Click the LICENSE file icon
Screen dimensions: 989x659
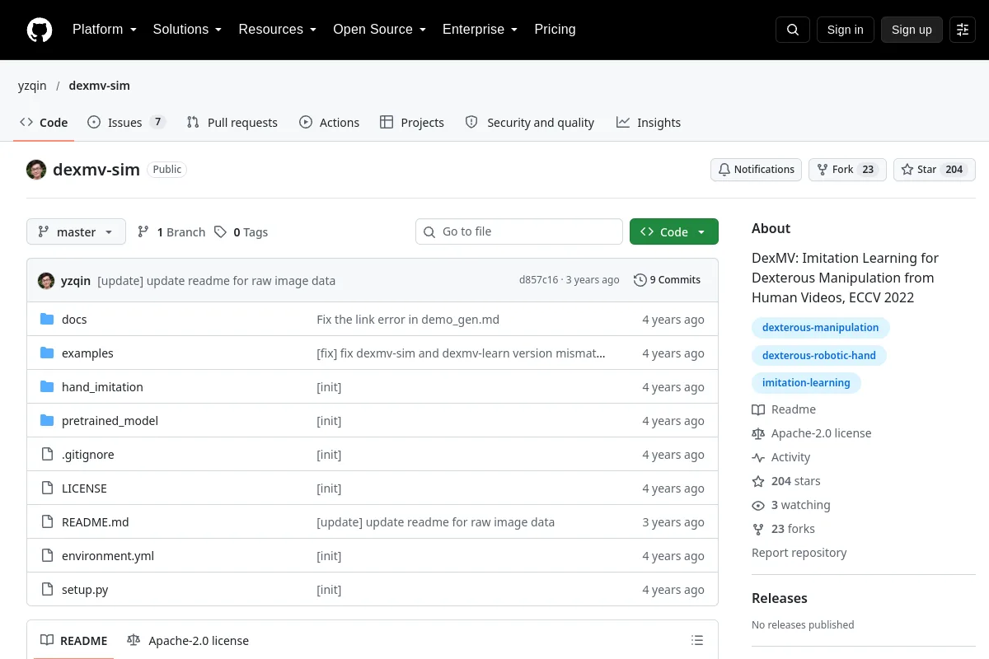[x=47, y=488]
